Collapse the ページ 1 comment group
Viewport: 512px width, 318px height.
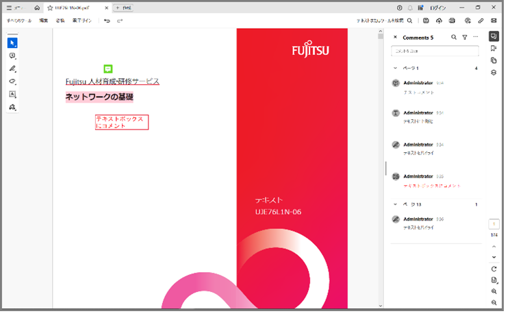(x=395, y=69)
